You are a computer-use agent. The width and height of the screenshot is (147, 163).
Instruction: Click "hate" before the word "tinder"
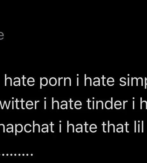pyautogui.click(x=67, y=103)
